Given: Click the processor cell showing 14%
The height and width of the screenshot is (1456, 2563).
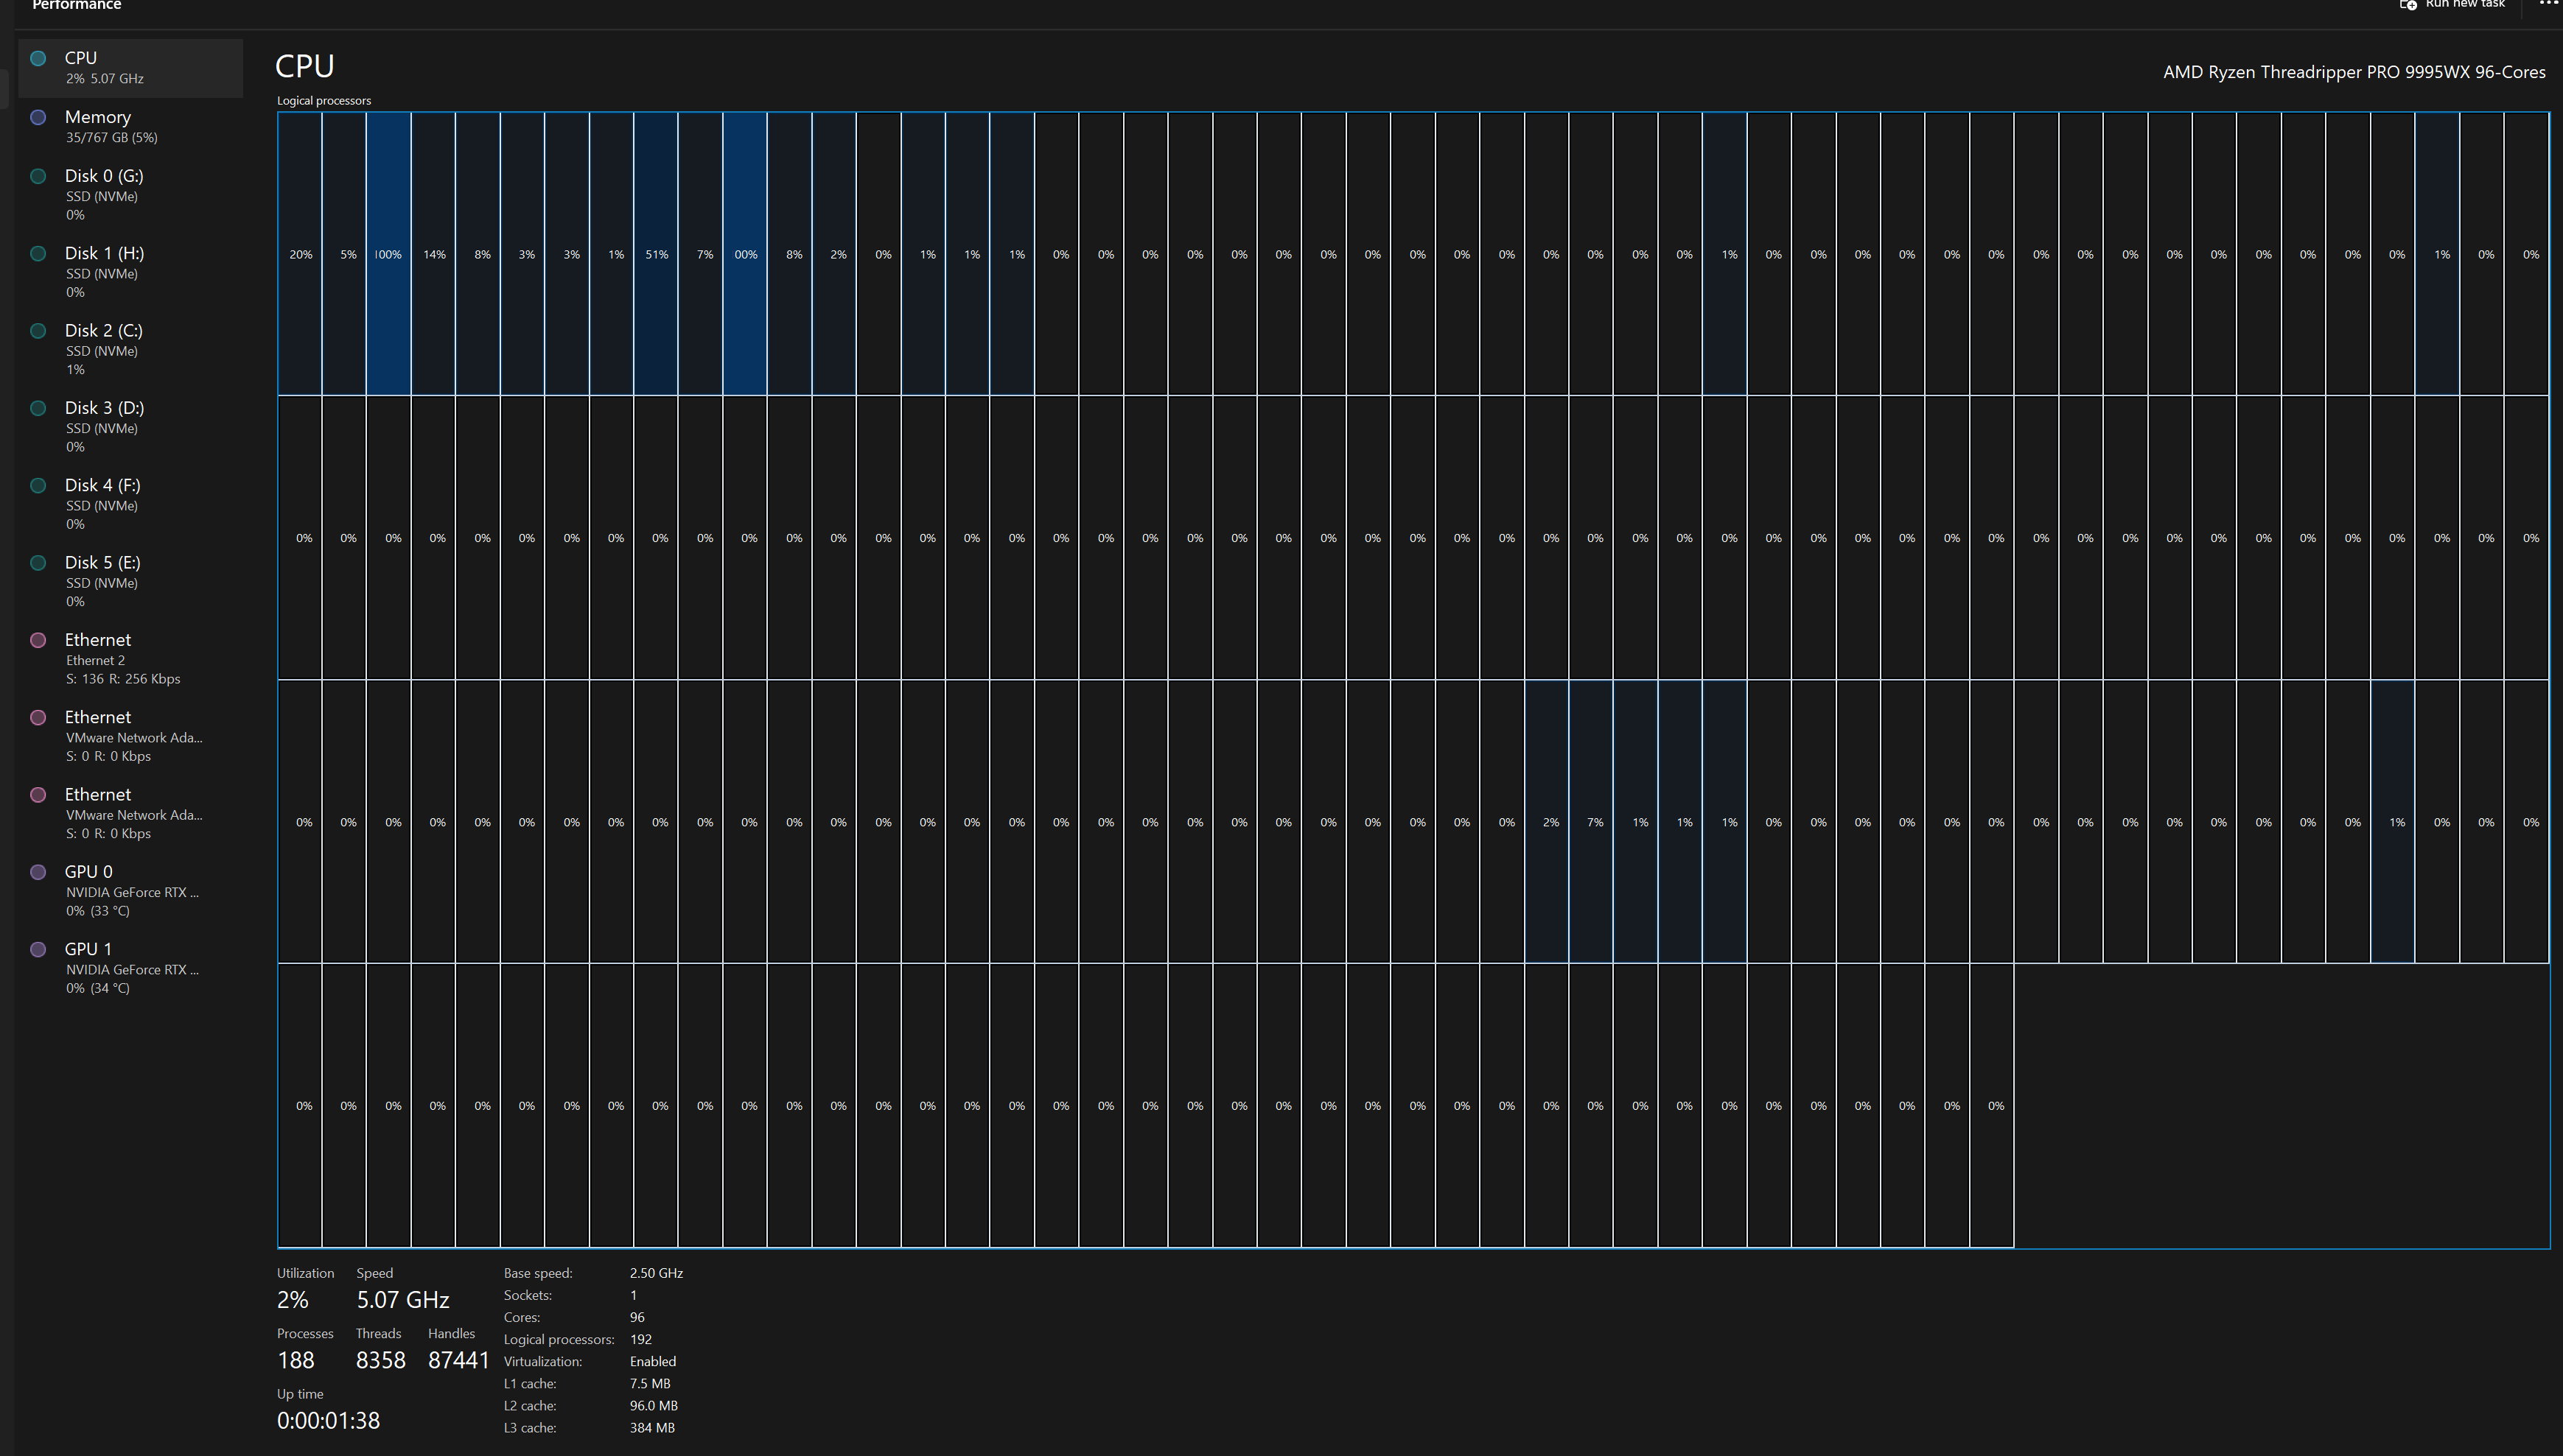Looking at the screenshot, I should point(433,254).
